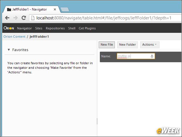Open the Navigator menu item

coord(24,28)
